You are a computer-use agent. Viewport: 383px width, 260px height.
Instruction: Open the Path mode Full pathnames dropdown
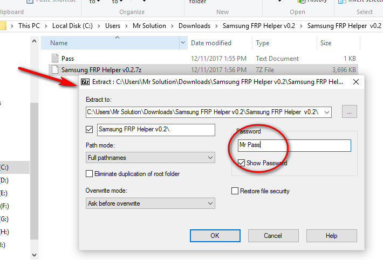150,158
